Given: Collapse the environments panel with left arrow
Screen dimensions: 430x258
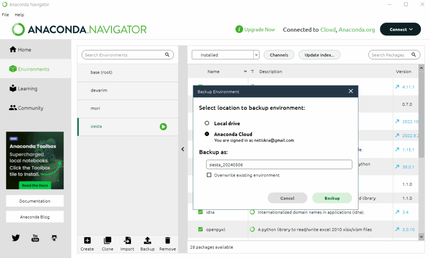Looking at the screenshot, I should 183,149.
